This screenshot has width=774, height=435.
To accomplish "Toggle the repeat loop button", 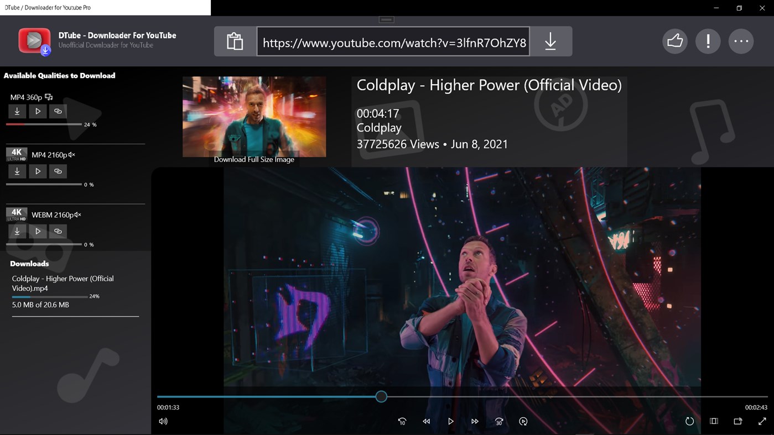I will 689,421.
